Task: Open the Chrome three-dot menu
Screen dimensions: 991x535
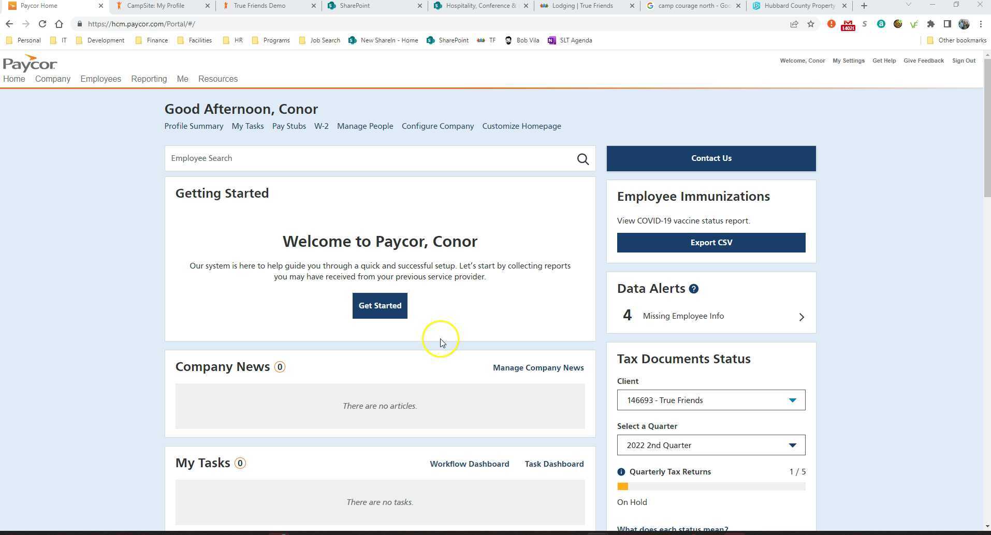Action: [x=980, y=24]
